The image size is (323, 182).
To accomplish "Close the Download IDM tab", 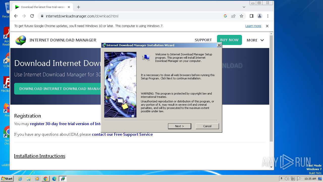I will pos(69,7).
